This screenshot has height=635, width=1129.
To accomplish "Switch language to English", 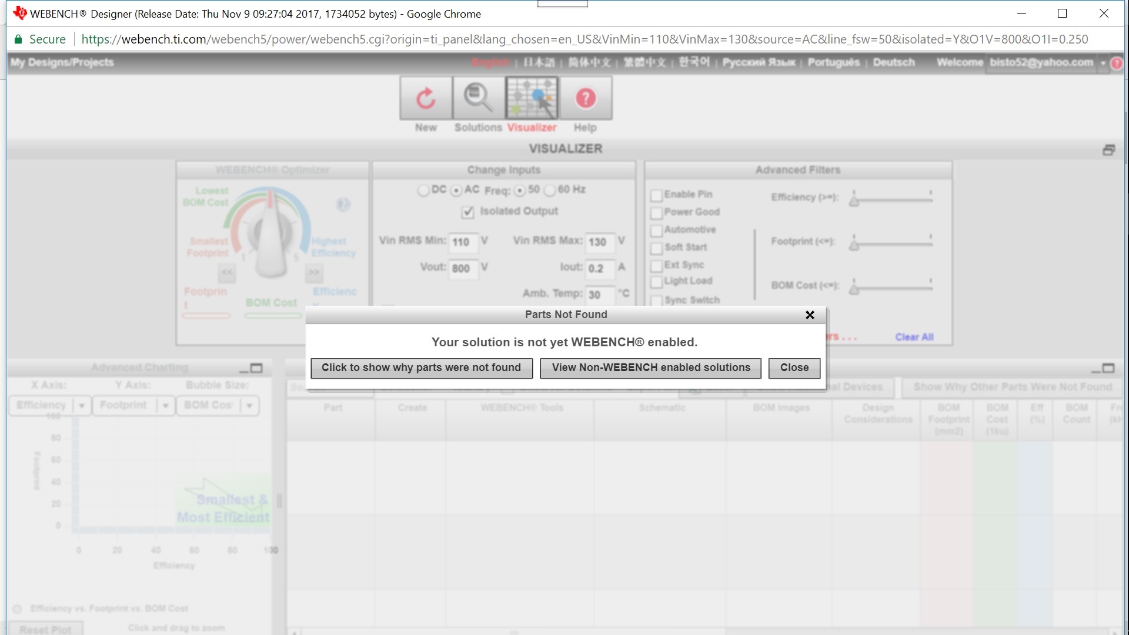I will (490, 63).
